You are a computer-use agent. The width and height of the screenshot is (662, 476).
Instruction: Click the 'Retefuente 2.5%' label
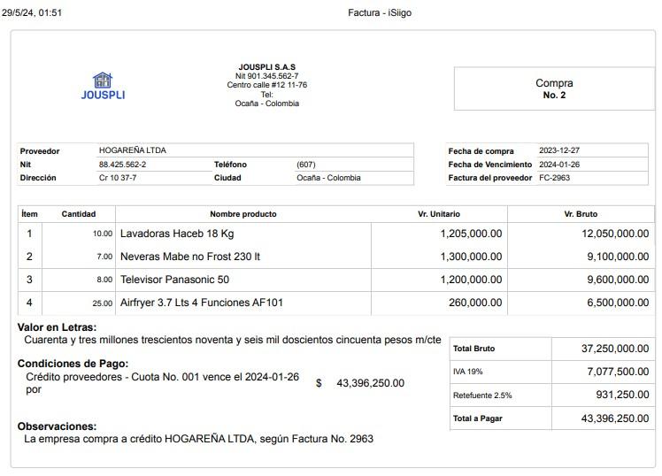pos(482,395)
